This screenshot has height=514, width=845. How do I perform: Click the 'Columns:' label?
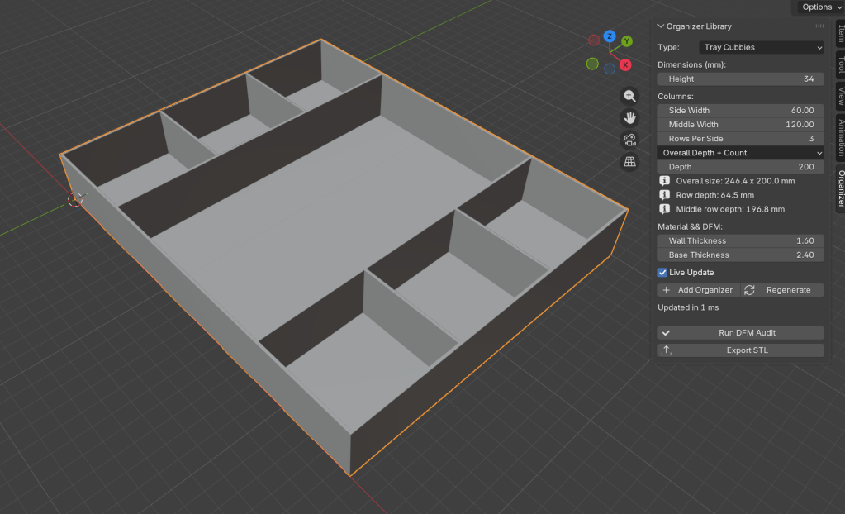tap(675, 96)
